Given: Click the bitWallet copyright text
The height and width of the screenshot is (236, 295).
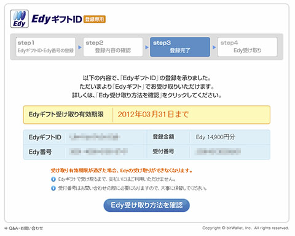Looking at the screenshot, I should [245, 228].
